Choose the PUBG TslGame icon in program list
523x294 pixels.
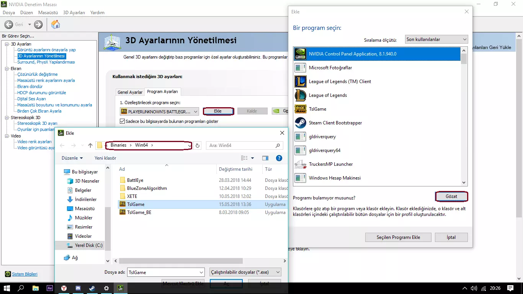[x=300, y=109]
